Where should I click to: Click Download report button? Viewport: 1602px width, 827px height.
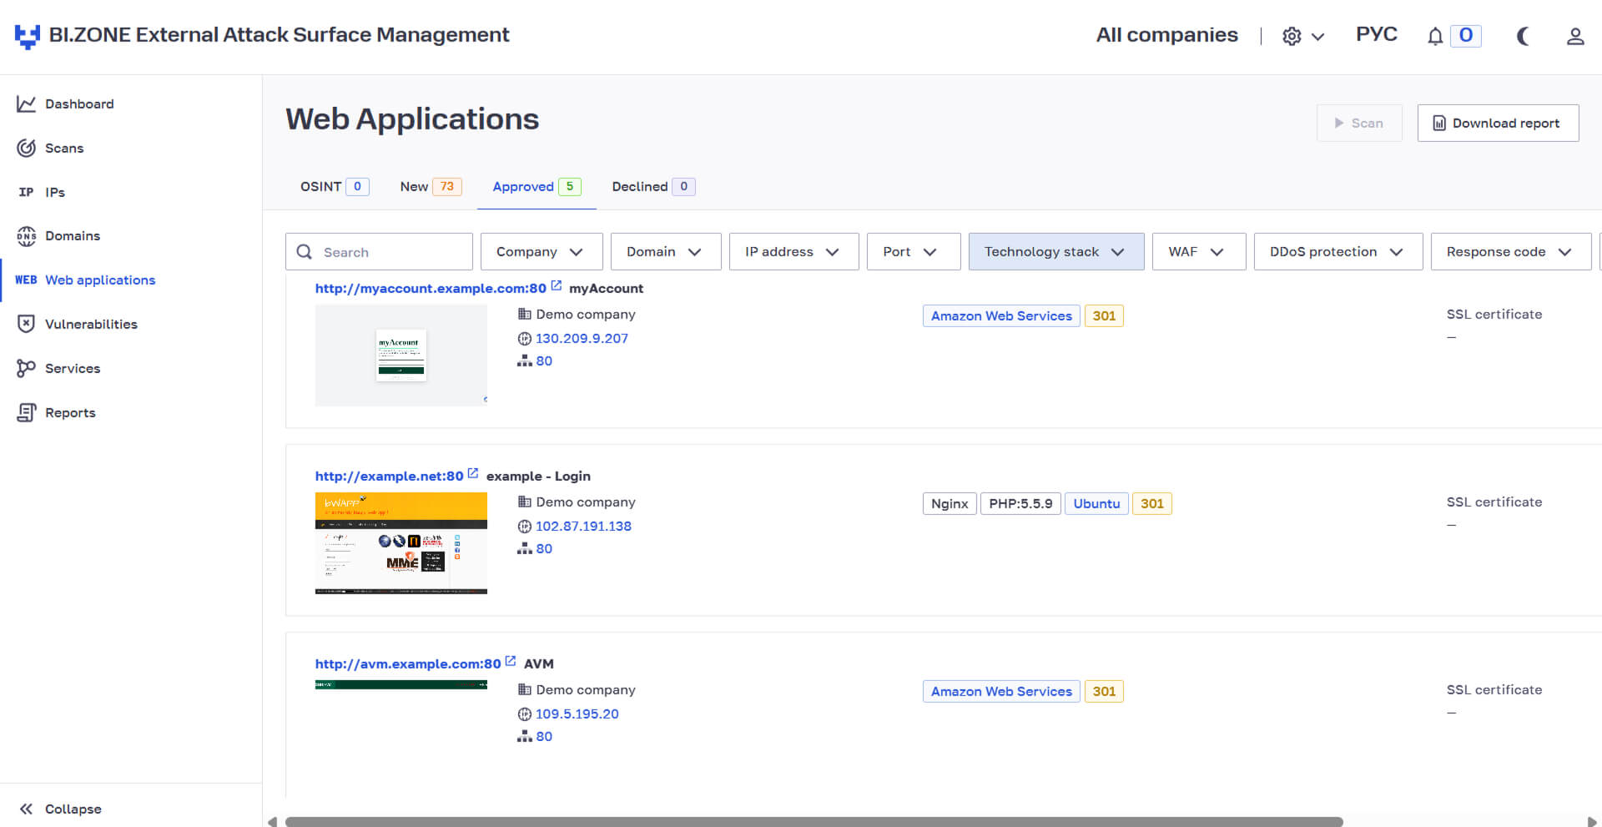click(1498, 123)
